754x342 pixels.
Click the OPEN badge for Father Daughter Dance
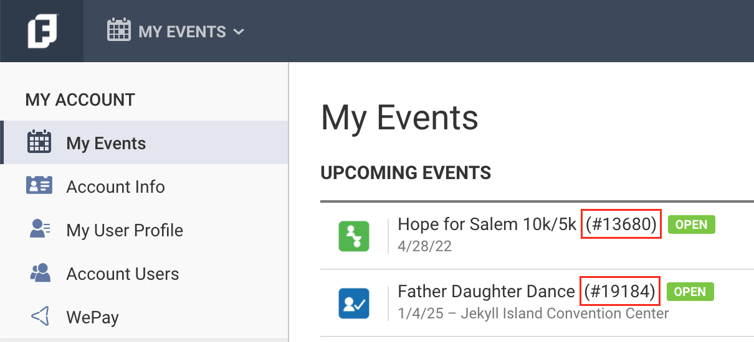[x=690, y=292]
